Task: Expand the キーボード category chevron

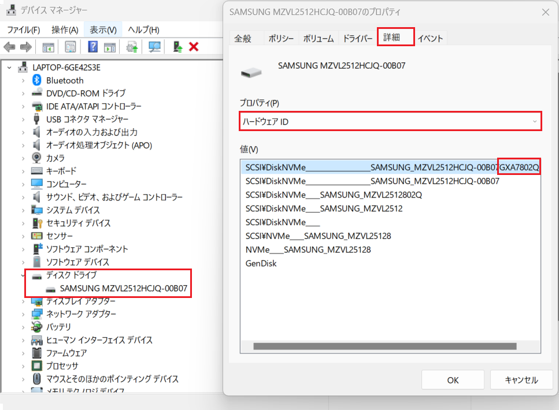Action: [23, 171]
